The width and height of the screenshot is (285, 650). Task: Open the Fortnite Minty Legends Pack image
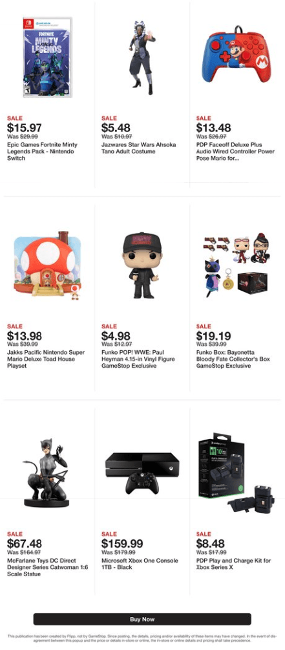[x=48, y=57]
